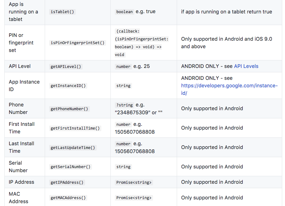Click the 'string' type in getInstanceID row
Screen dimensions: 285x206
[x=123, y=86]
